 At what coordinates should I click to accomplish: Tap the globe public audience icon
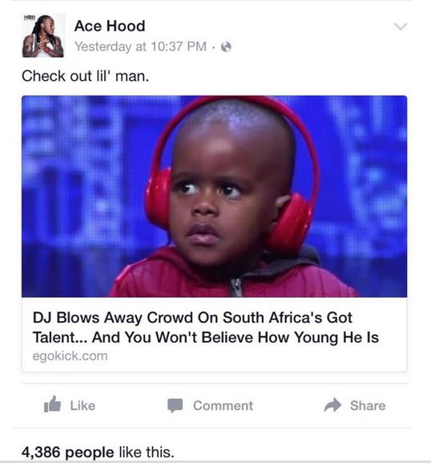(x=226, y=47)
